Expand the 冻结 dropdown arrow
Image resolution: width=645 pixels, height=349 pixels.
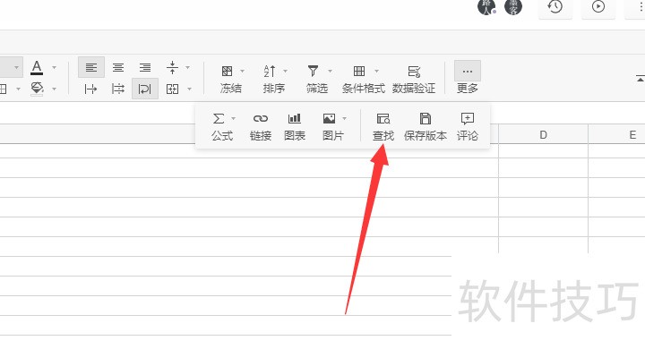coord(242,71)
